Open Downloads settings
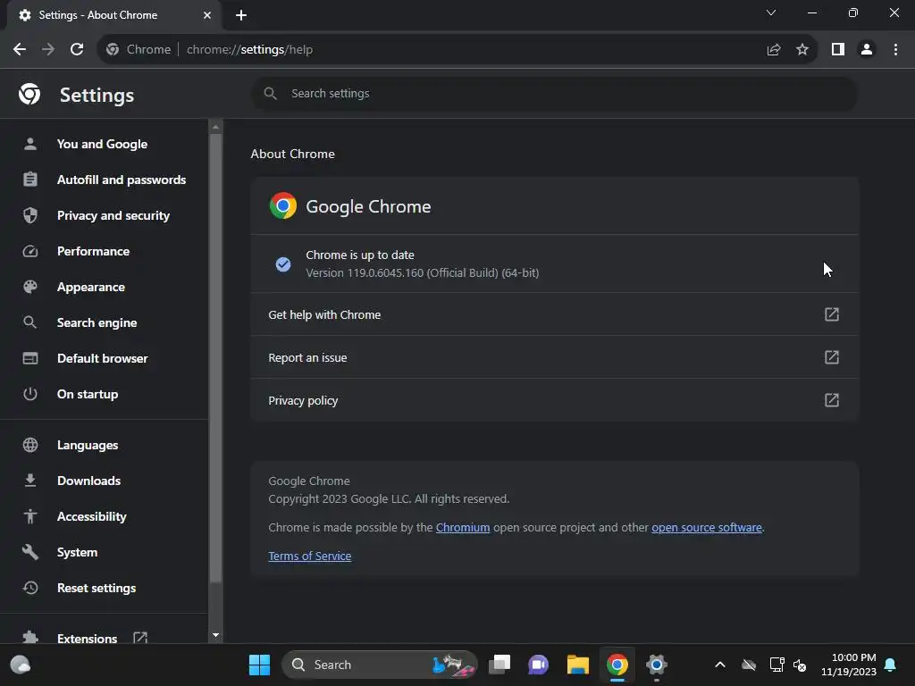Screen dimensions: 915x686 (104, 481)
